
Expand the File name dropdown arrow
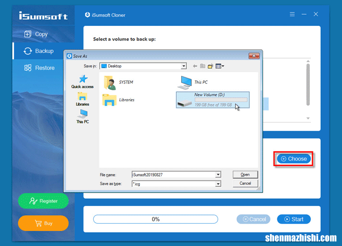(x=218, y=174)
